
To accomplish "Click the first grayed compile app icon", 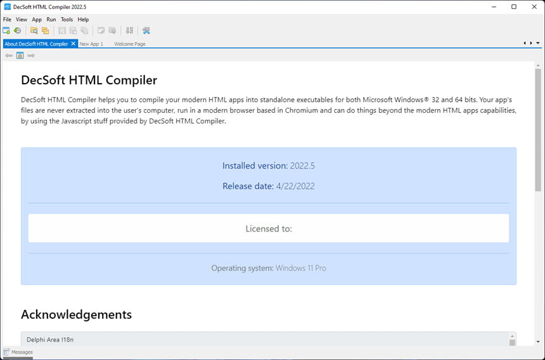I will point(101,30).
